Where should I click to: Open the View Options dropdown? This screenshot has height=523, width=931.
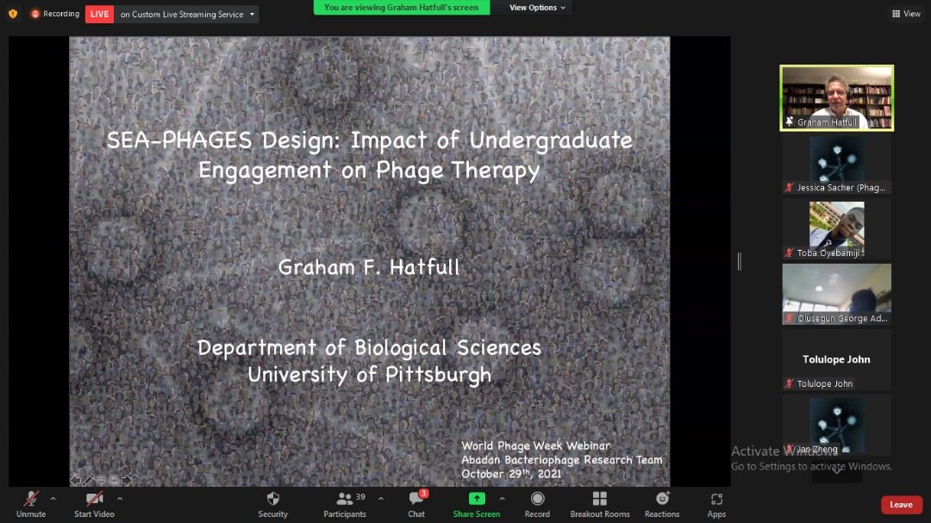pyautogui.click(x=537, y=8)
